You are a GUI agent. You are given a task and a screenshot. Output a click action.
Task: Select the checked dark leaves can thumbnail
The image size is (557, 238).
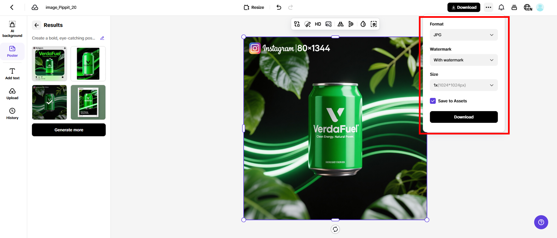pyautogui.click(x=50, y=102)
